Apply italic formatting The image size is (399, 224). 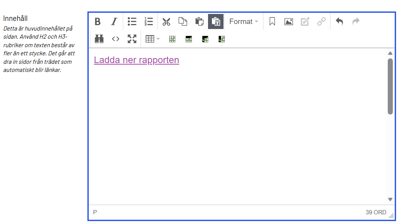click(x=114, y=22)
